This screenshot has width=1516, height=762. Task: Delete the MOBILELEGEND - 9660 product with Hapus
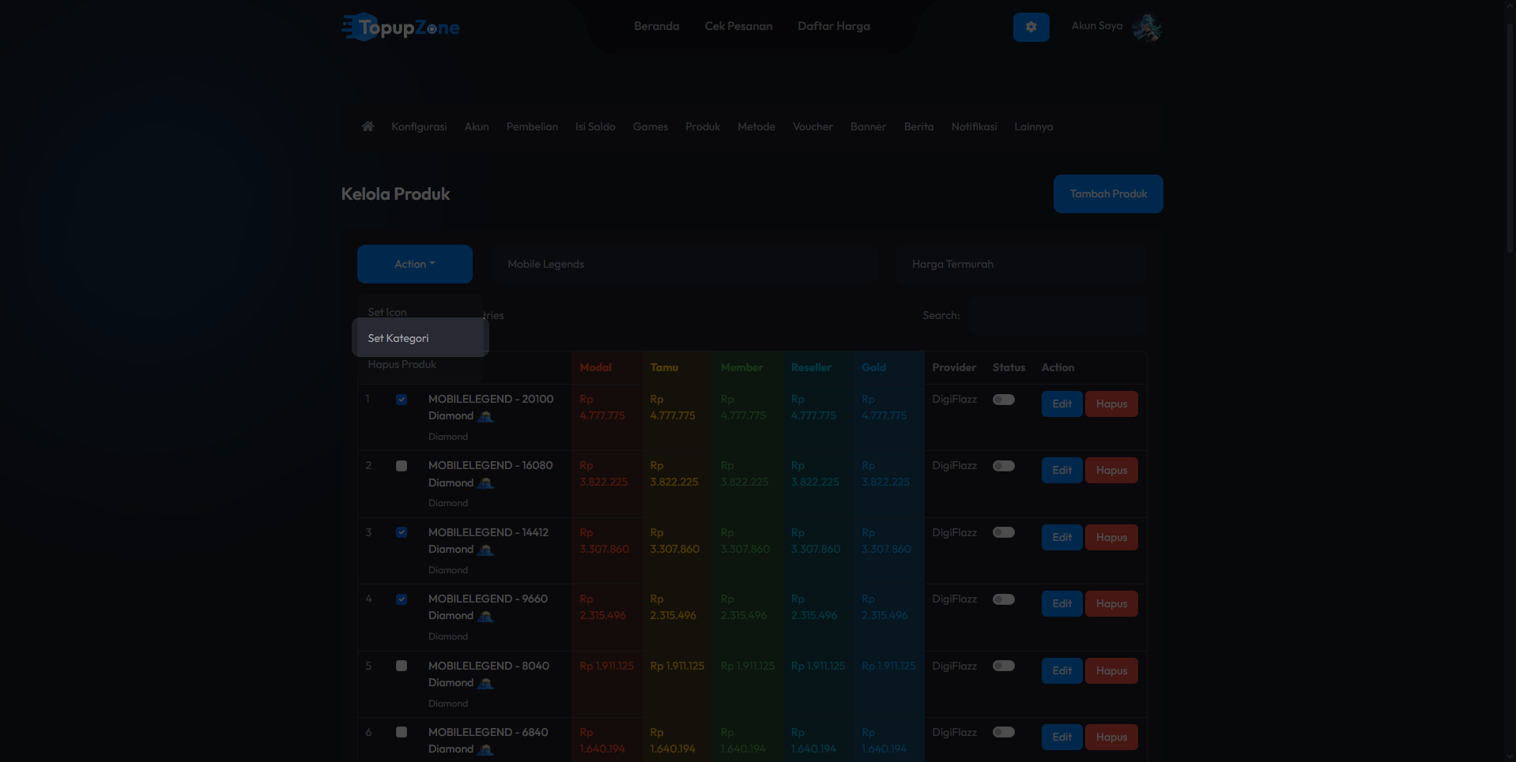(1111, 604)
